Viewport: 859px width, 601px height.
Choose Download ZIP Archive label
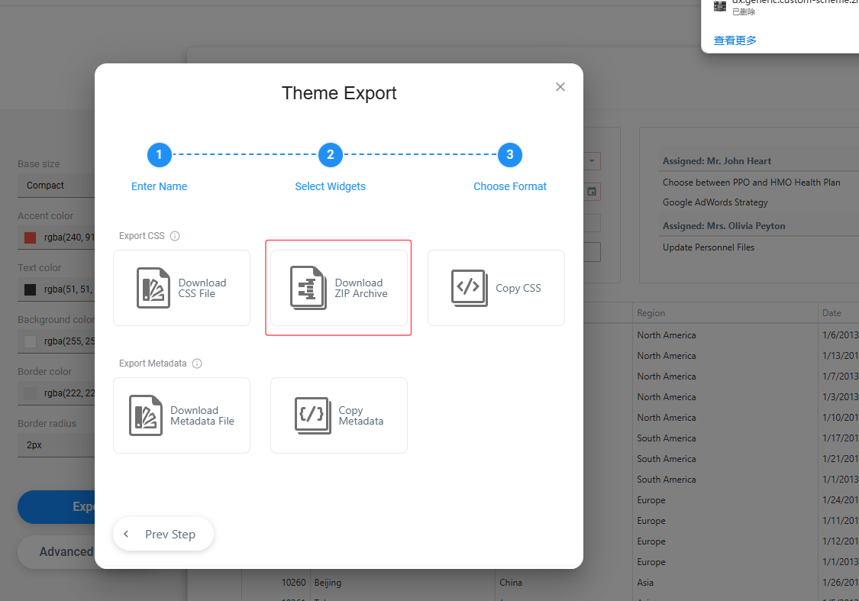point(361,288)
